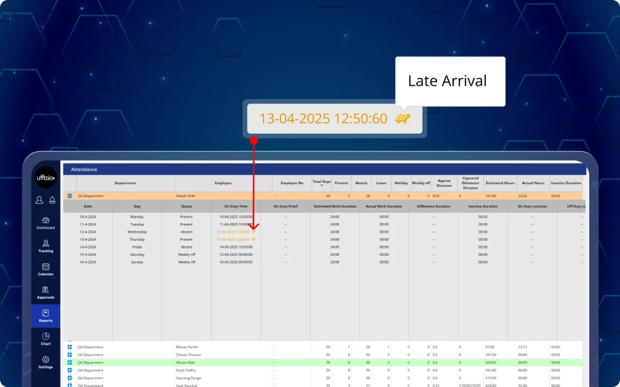
Task: Click the Department column header
Action: [125, 183]
